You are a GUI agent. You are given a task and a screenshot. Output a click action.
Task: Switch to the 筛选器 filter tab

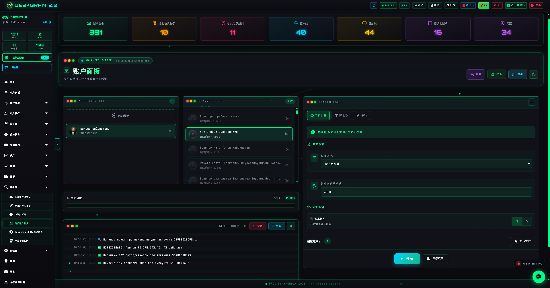click(x=341, y=115)
